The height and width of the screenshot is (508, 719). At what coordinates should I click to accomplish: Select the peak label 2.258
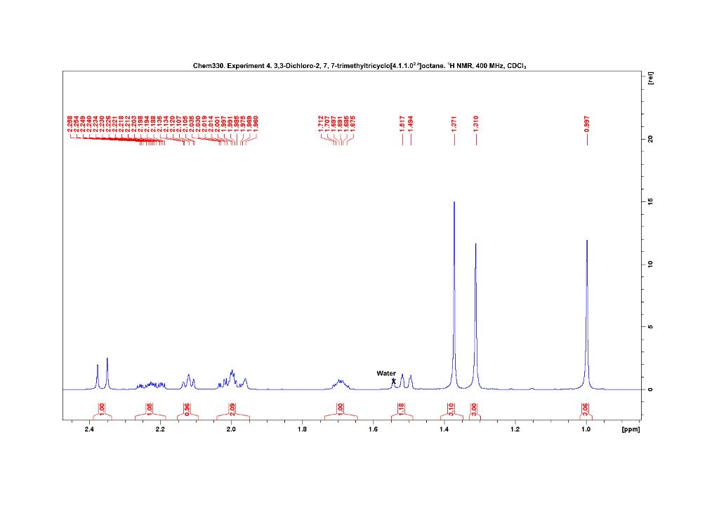(69, 124)
